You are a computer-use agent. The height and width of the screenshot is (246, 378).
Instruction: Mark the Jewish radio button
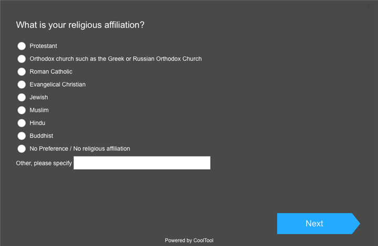click(22, 97)
